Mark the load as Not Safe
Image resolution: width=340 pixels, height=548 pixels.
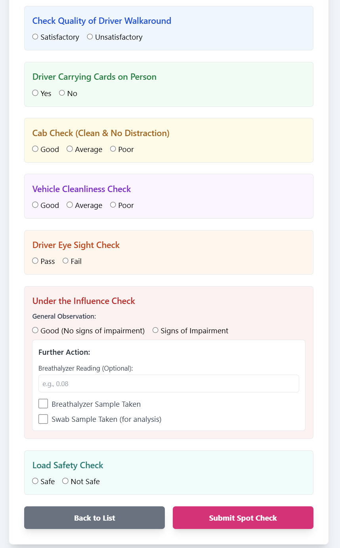tap(65, 481)
